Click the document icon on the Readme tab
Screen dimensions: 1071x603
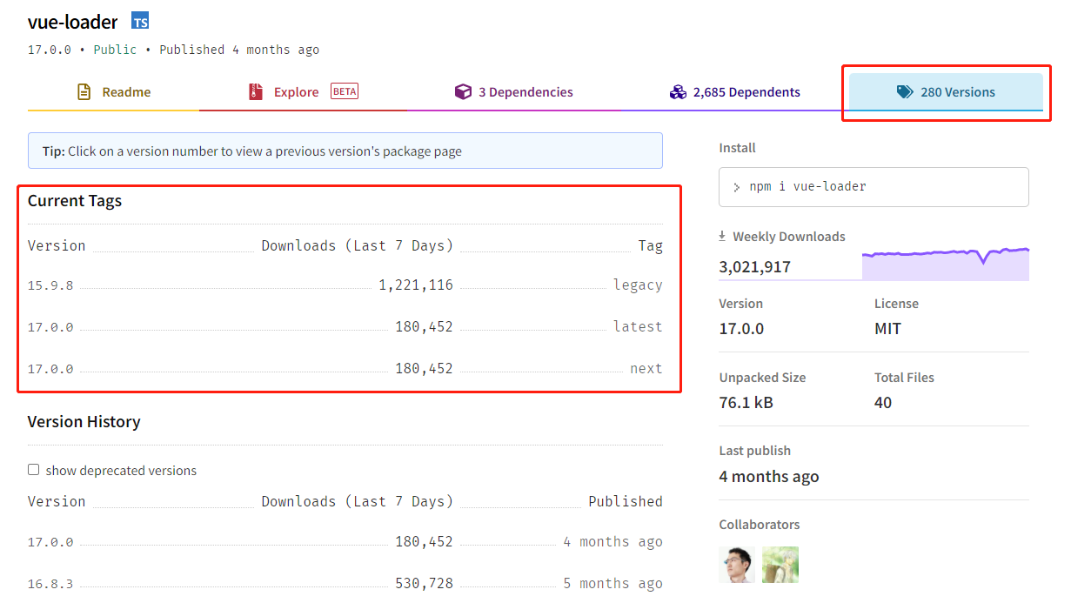coord(83,90)
